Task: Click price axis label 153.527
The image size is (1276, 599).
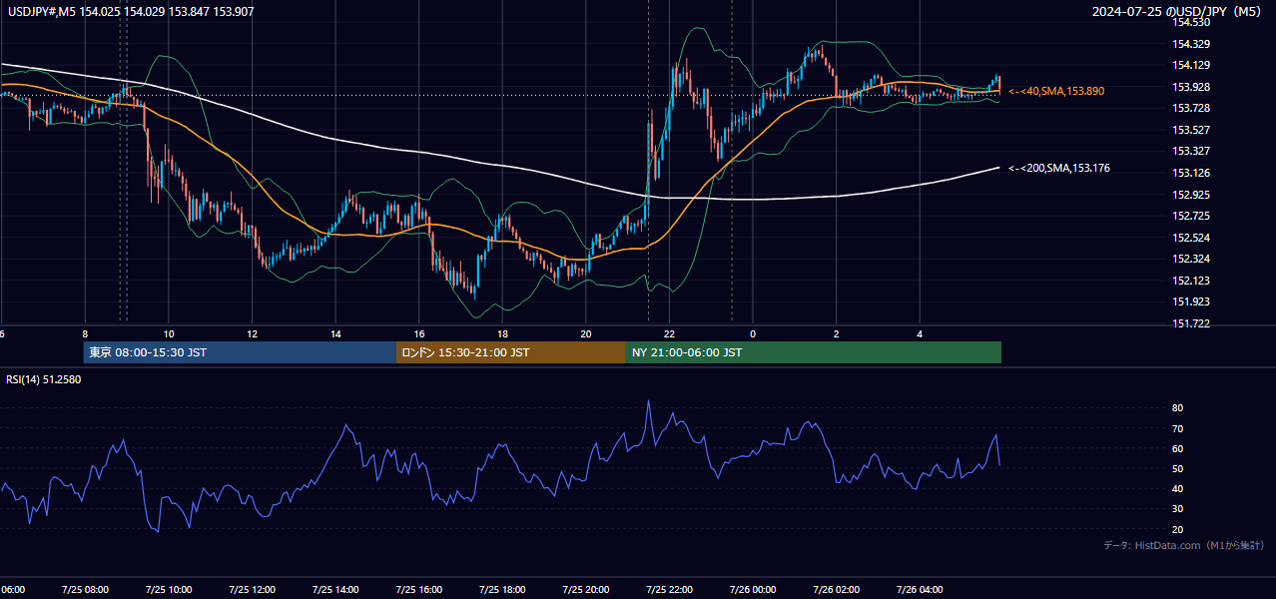Action: [1191, 130]
